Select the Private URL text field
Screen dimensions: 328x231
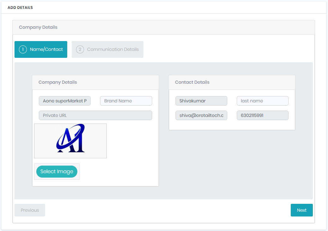pyautogui.click(x=95, y=115)
